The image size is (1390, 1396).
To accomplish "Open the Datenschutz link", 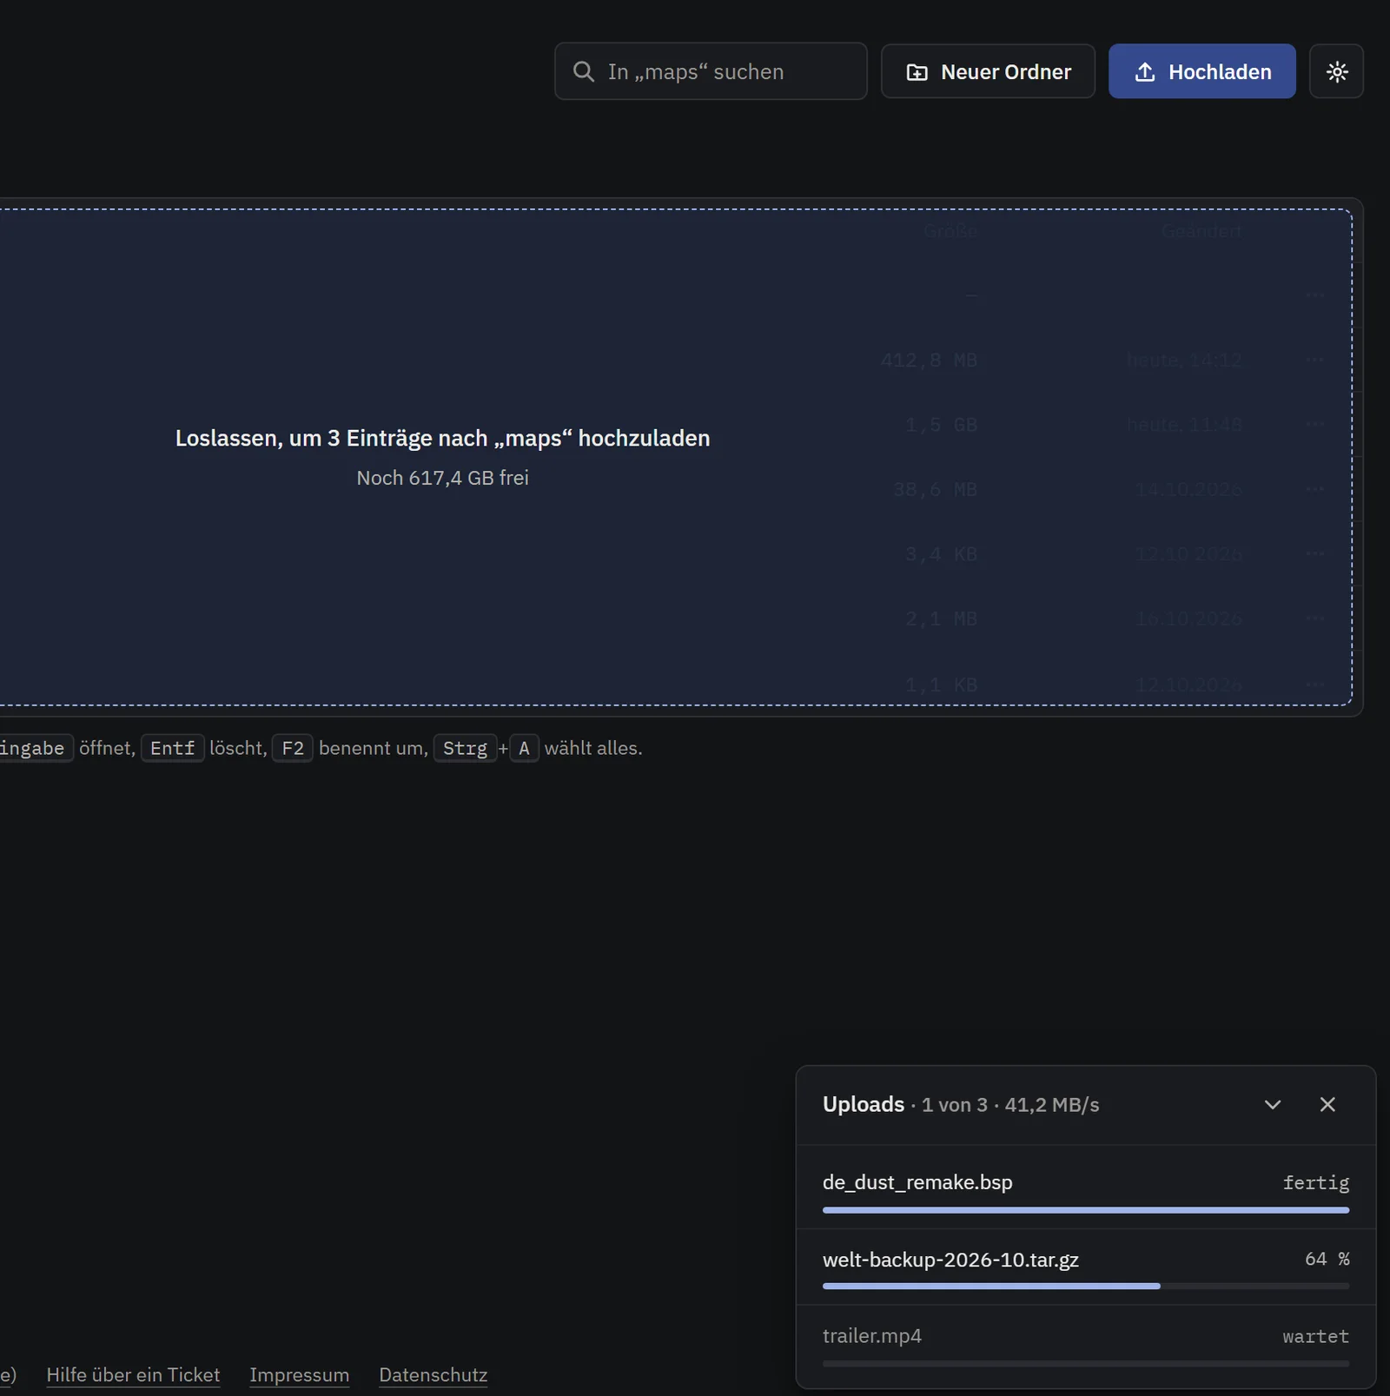I will click(433, 1374).
